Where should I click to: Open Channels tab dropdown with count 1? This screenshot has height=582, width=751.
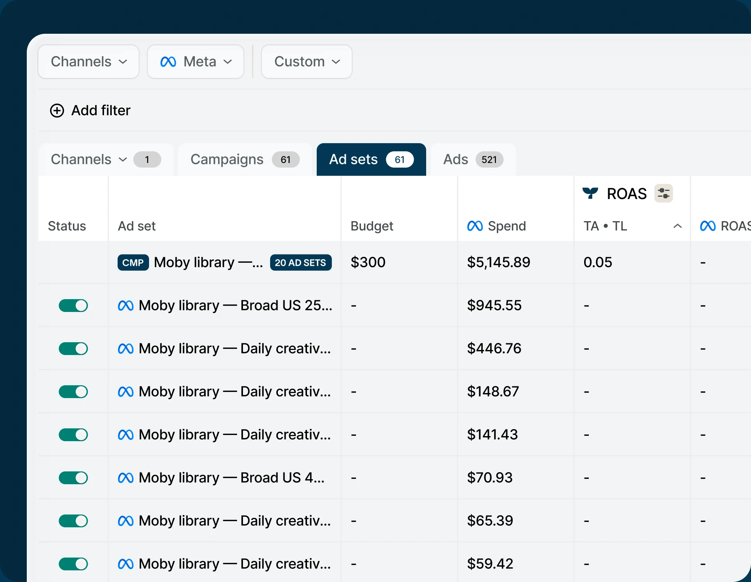[x=106, y=159]
